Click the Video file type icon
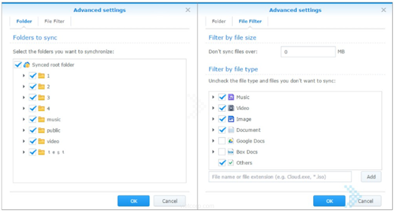 (x=231, y=108)
